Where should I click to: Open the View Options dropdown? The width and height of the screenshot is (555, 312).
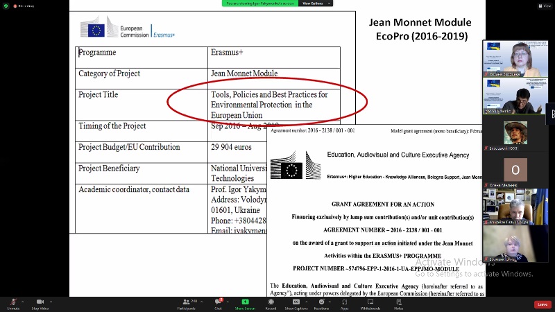(315, 3)
